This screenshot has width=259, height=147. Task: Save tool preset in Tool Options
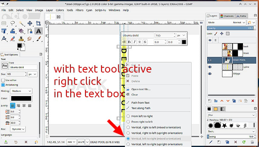click(6, 142)
